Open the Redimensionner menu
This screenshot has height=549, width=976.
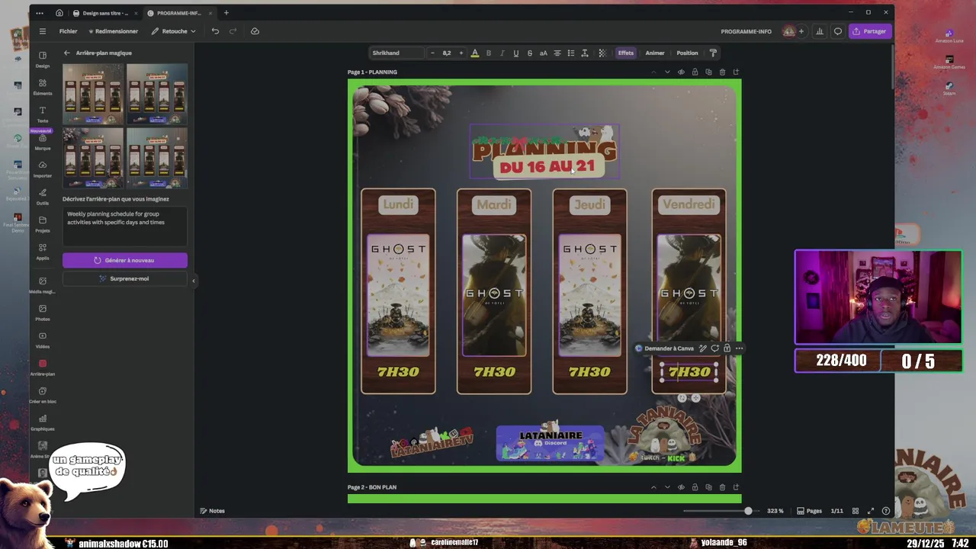pos(114,31)
